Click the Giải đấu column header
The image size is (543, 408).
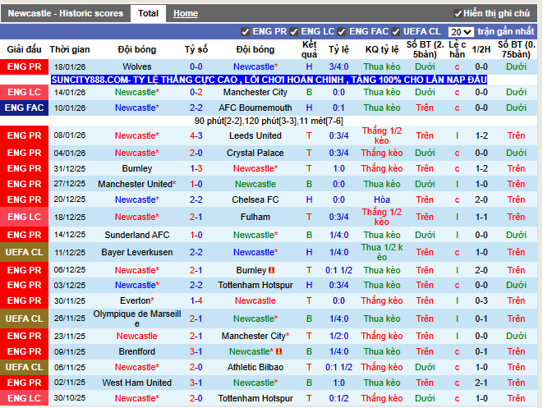click(25, 49)
